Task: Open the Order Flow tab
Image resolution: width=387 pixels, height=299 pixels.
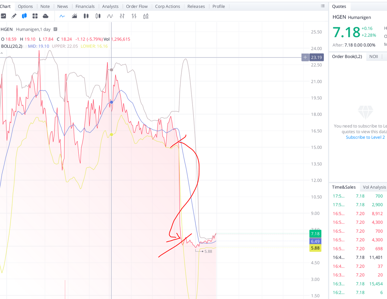Action: [x=137, y=6]
